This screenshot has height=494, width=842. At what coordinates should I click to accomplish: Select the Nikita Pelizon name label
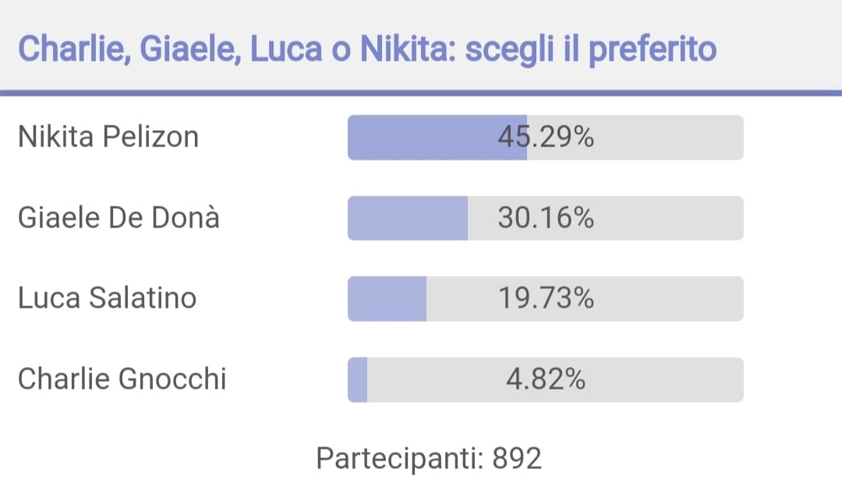click(108, 137)
